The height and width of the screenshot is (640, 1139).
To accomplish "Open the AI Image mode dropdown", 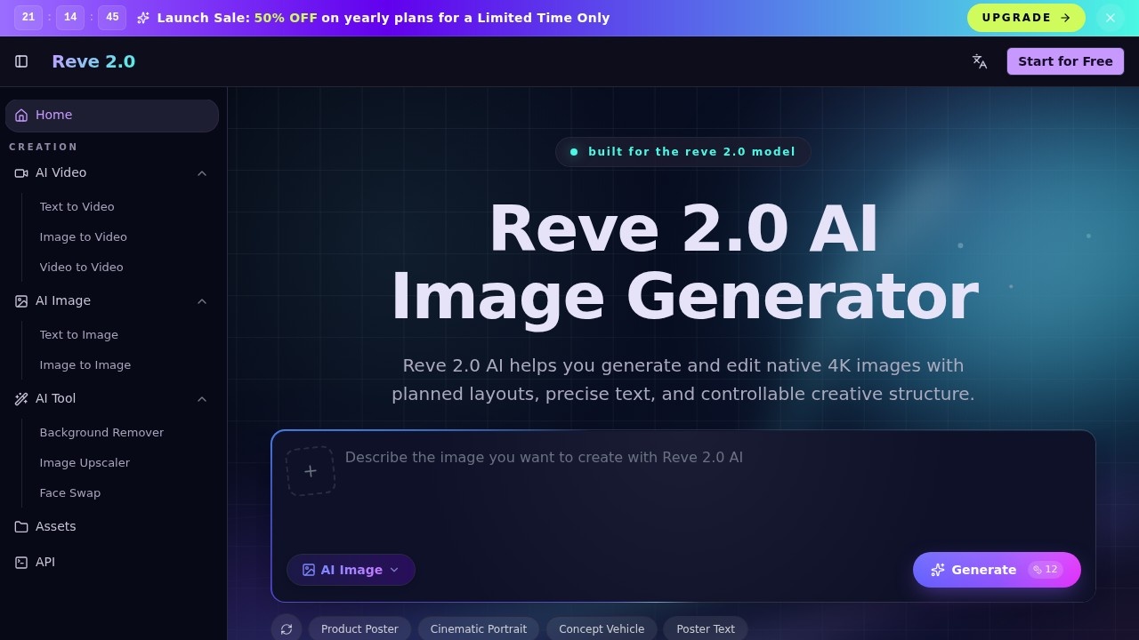I will pos(351,570).
